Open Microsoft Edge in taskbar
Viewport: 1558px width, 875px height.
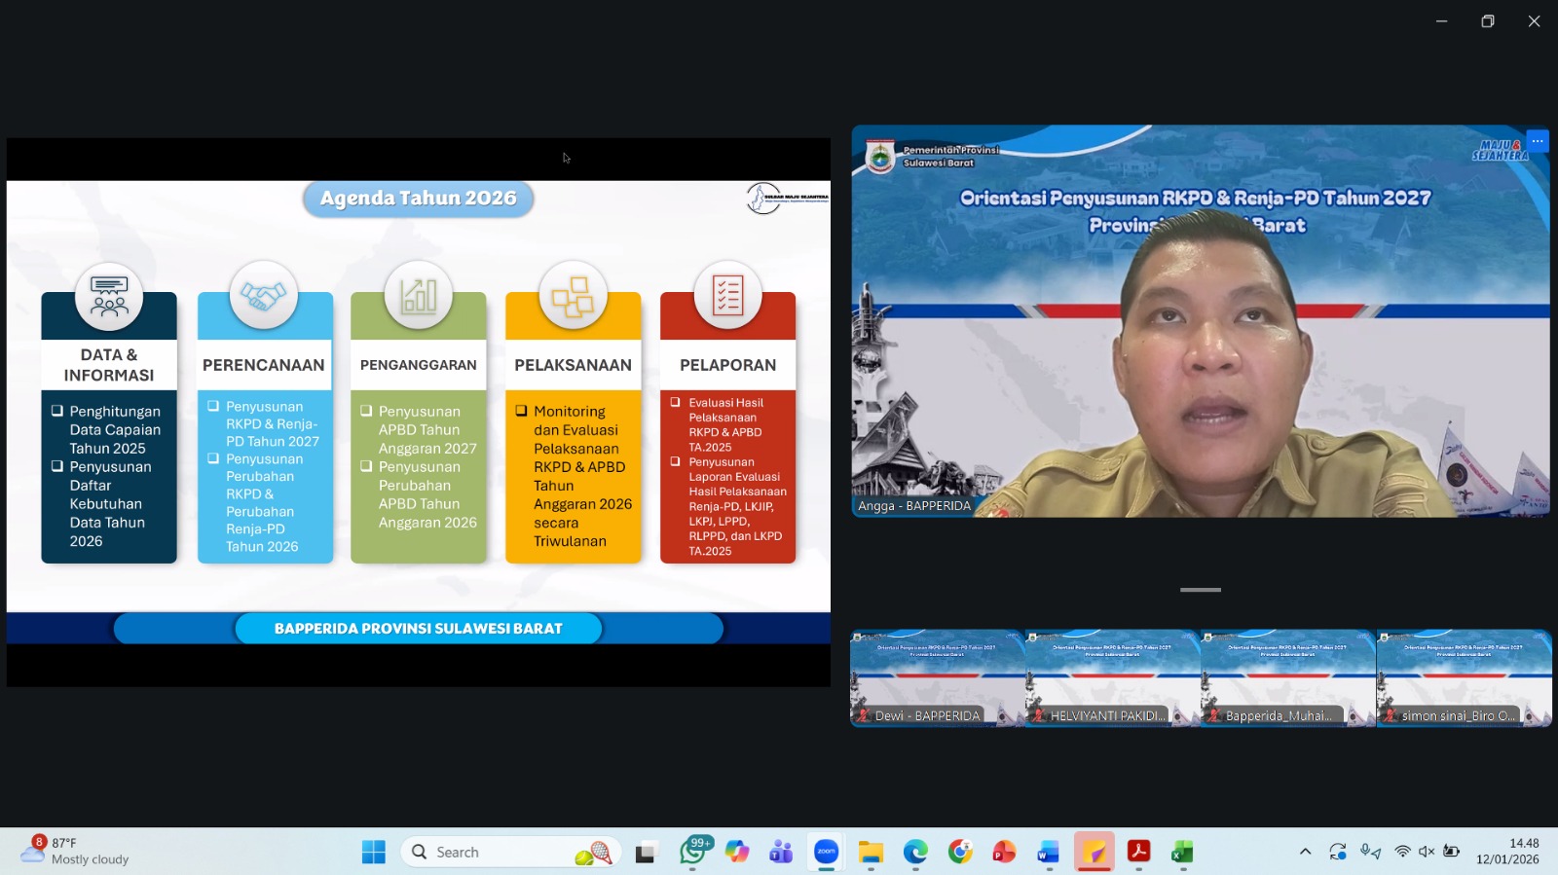[915, 853]
